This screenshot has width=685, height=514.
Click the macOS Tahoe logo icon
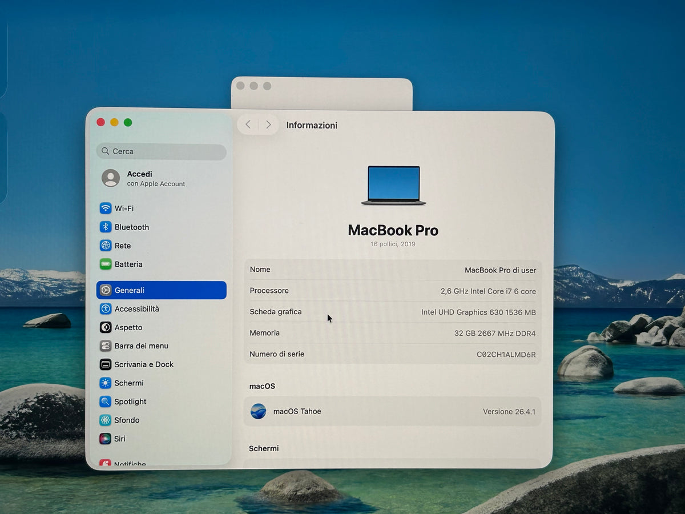259,411
